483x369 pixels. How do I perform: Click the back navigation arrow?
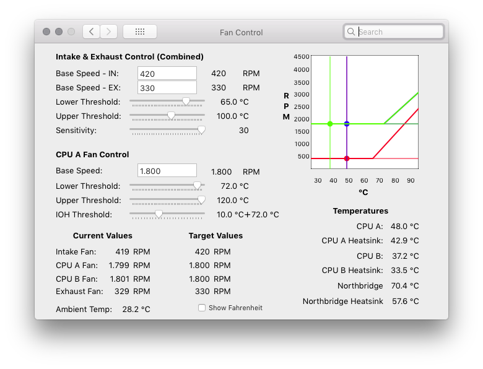(x=91, y=32)
